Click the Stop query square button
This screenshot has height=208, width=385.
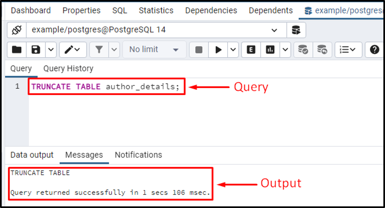199,50
